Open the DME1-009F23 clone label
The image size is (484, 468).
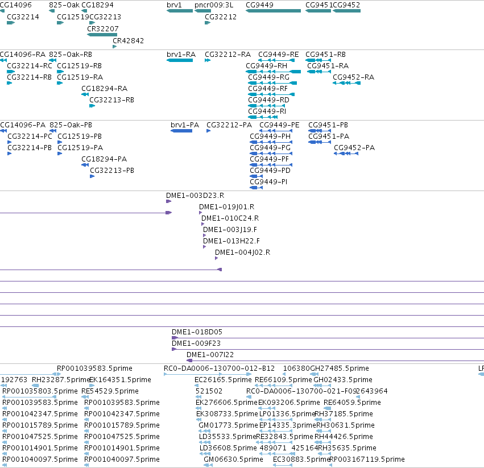click(196, 343)
